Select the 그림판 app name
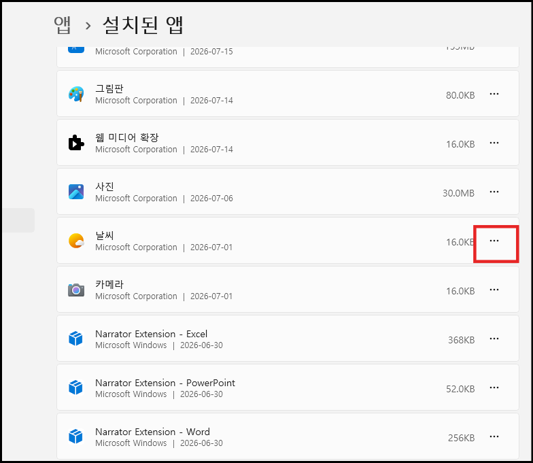 pos(109,88)
